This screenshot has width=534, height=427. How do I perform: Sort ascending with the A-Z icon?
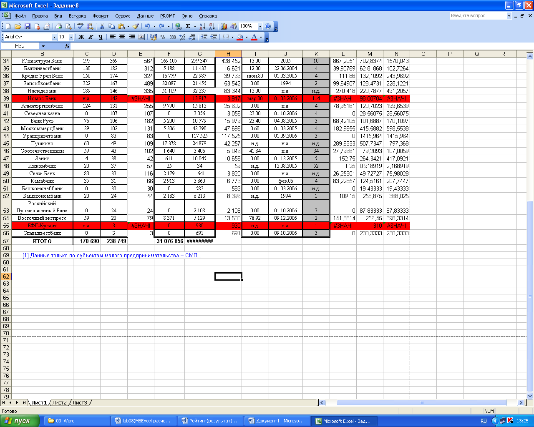(x=202, y=26)
